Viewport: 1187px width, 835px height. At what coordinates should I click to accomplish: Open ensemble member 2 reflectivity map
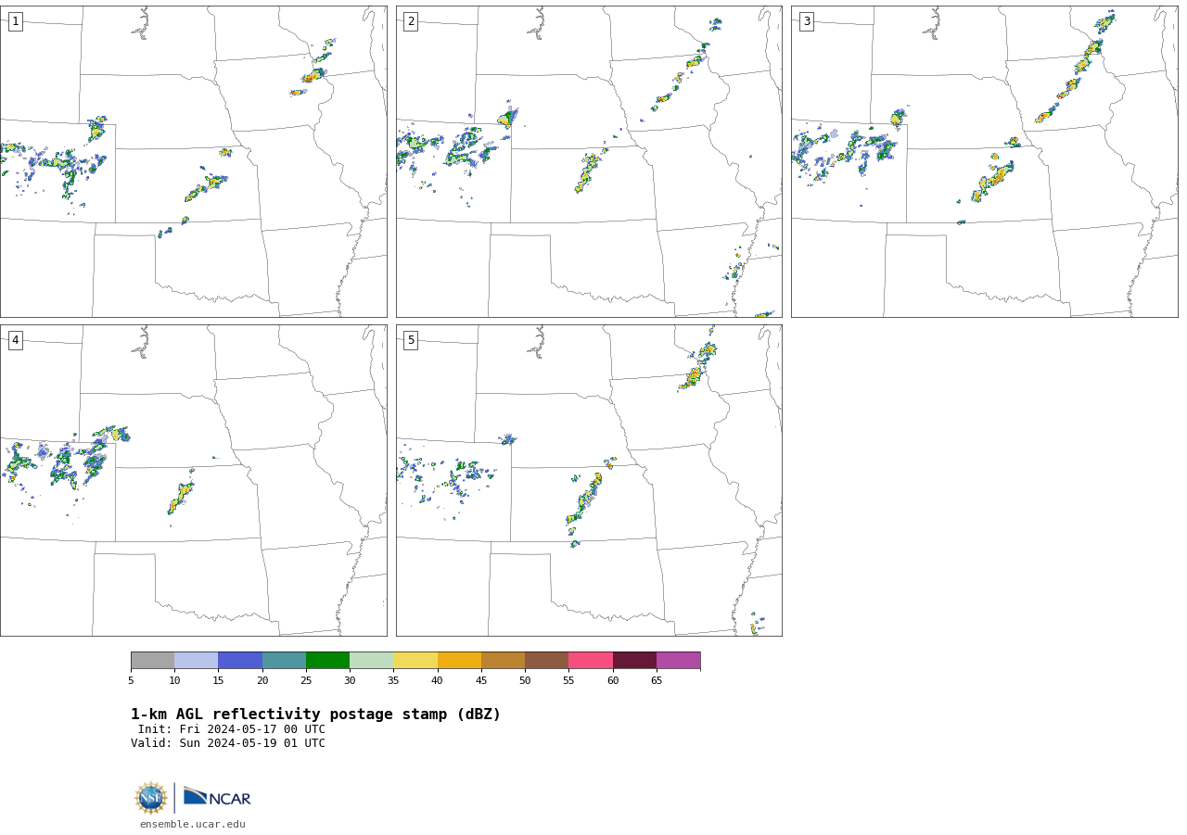[589, 161]
